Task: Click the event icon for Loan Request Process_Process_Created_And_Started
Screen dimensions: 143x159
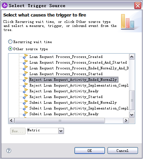Action: click(25, 62)
